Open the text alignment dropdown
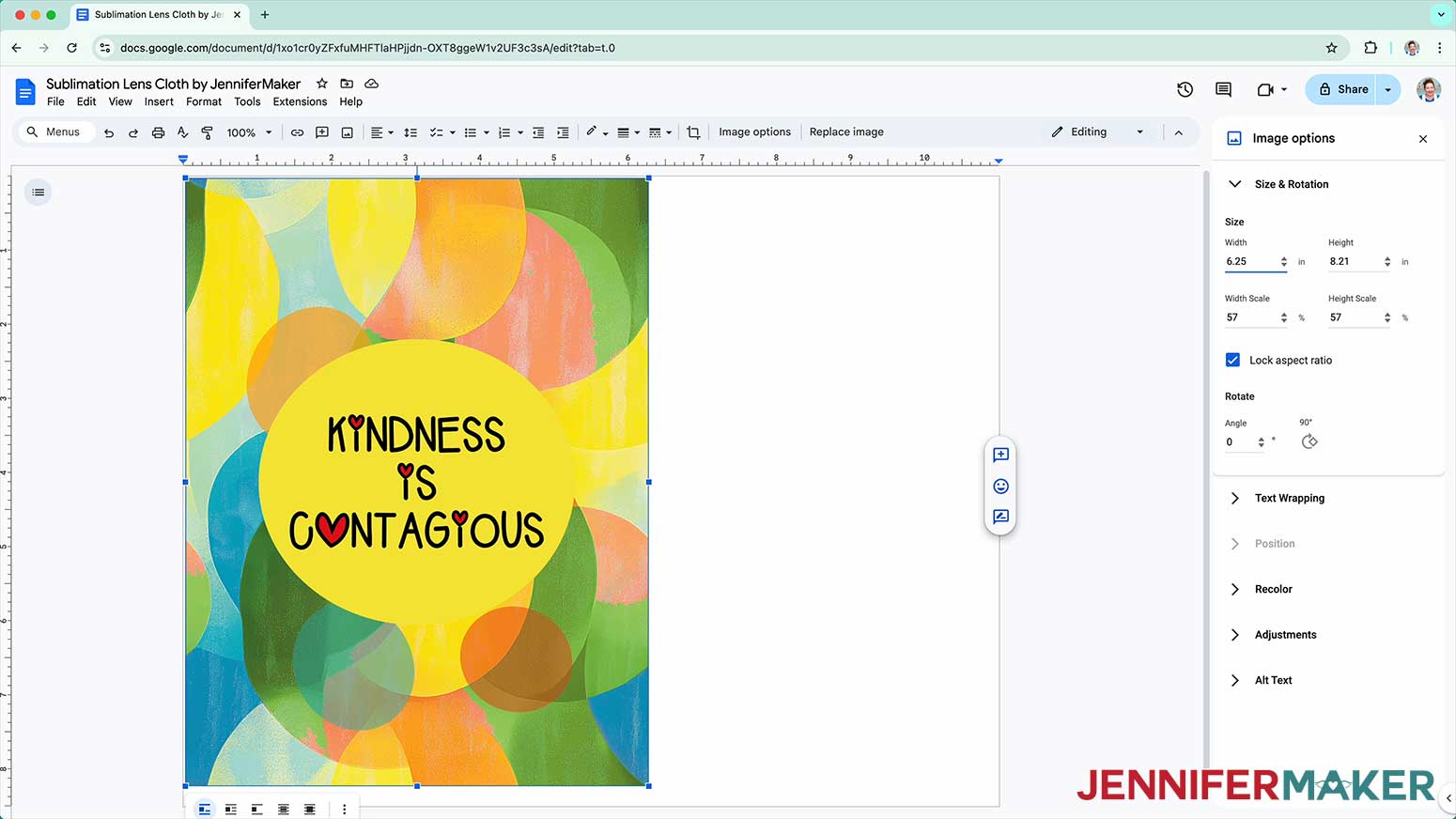 click(x=381, y=132)
